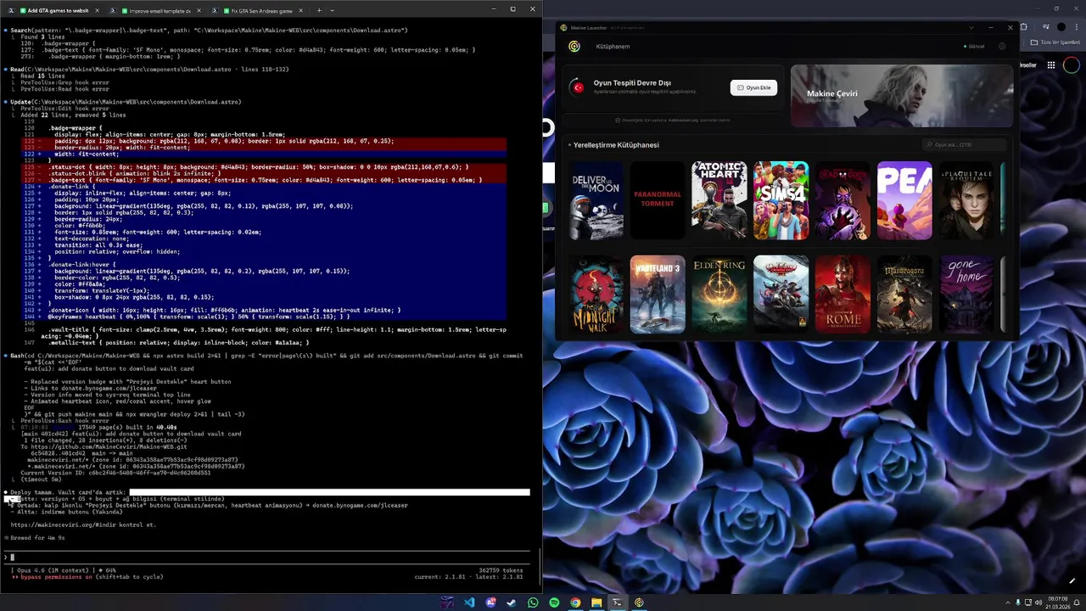This screenshot has height=611, width=1086.
Task: Open the Chrome extensions puzzle icon
Action: (1023, 27)
